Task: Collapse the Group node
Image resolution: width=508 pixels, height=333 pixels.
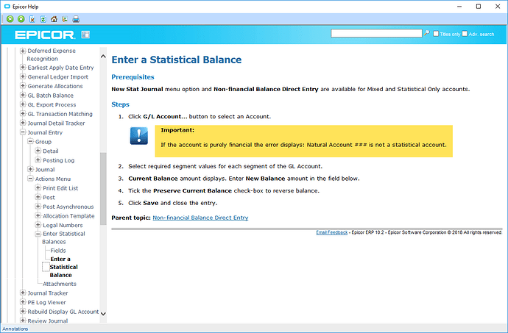Action: (x=30, y=141)
